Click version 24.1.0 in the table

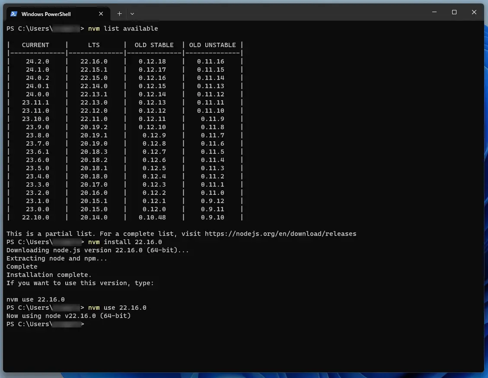click(x=37, y=70)
